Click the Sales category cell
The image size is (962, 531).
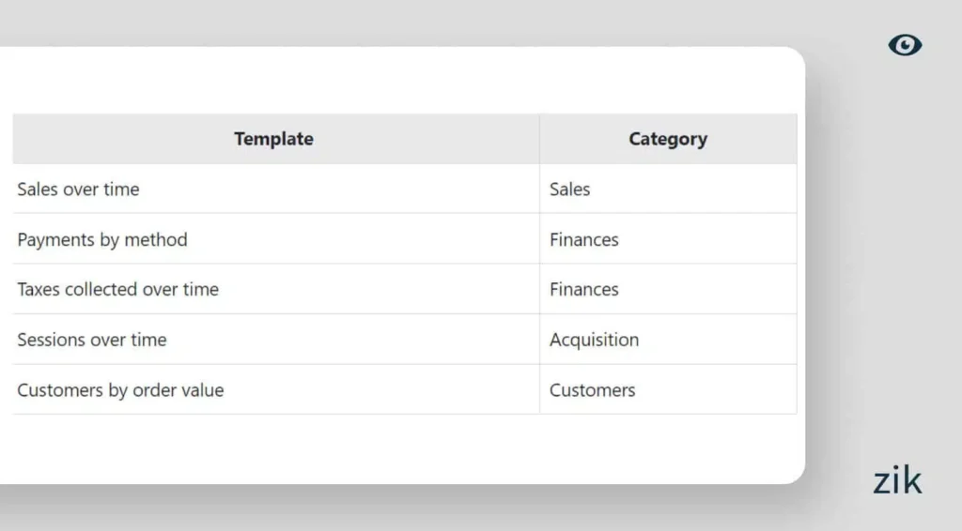point(570,190)
